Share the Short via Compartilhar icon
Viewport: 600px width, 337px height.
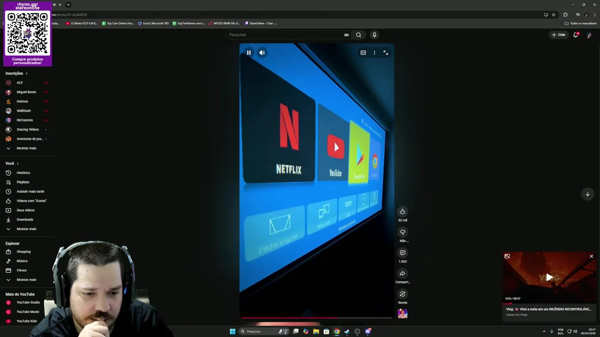[x=402, y=273]
